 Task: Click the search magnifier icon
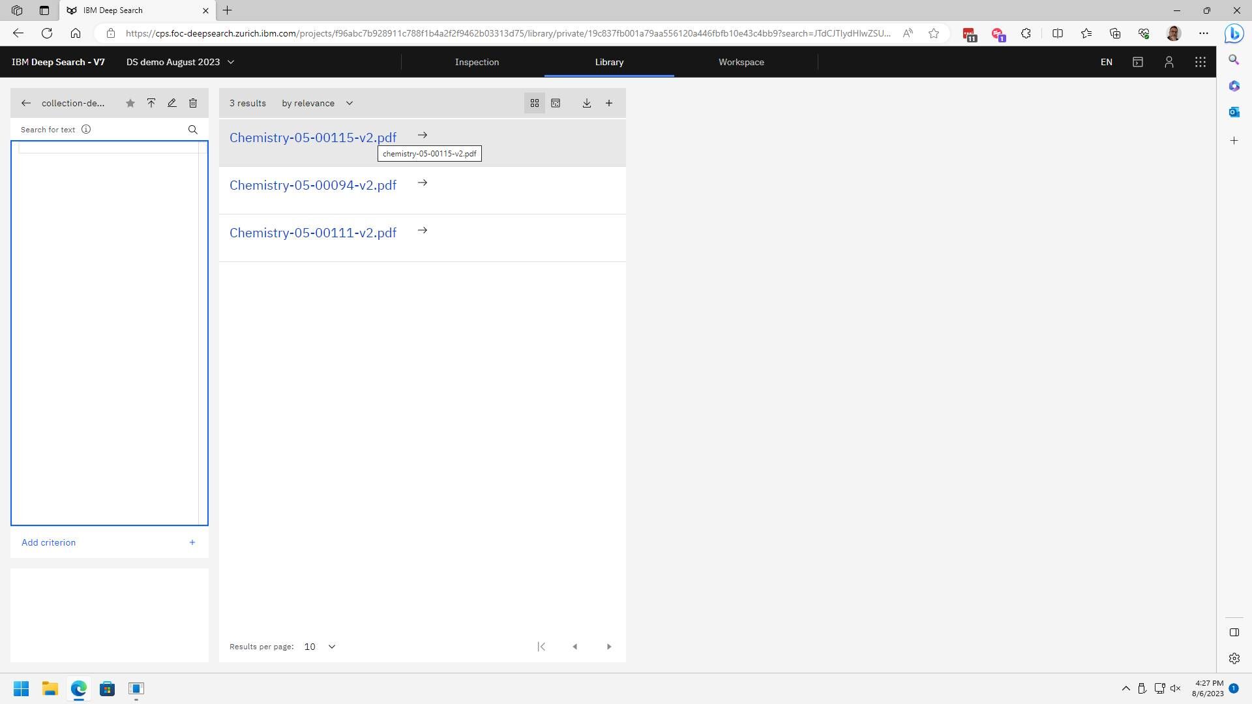point(193,130)
